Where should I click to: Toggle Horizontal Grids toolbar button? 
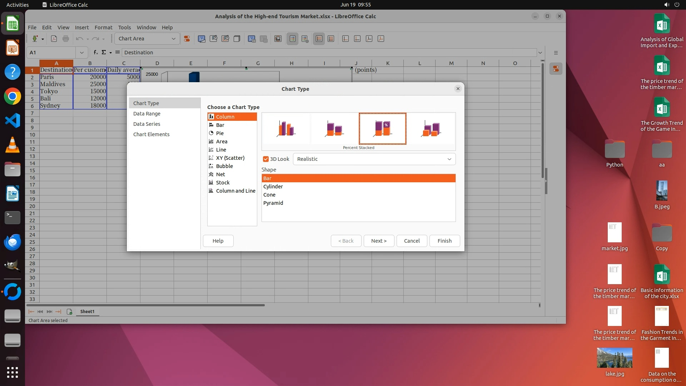319,39
